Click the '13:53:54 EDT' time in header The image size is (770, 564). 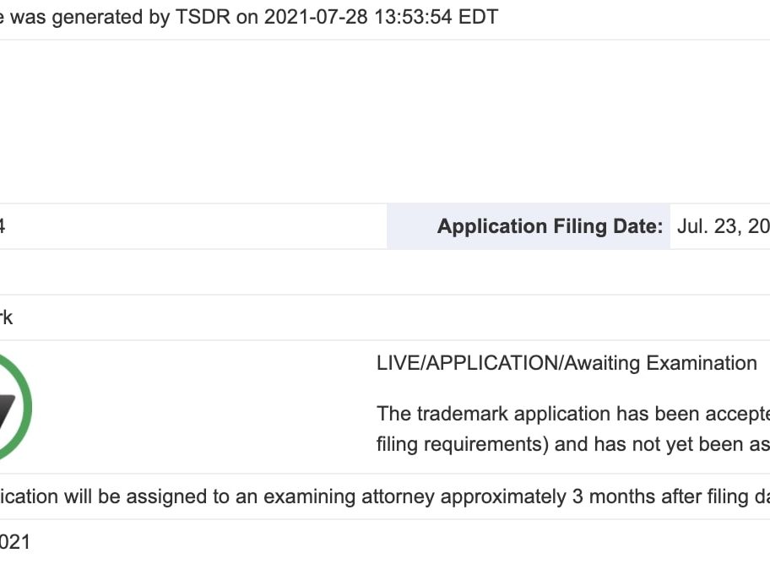(437, 17)
